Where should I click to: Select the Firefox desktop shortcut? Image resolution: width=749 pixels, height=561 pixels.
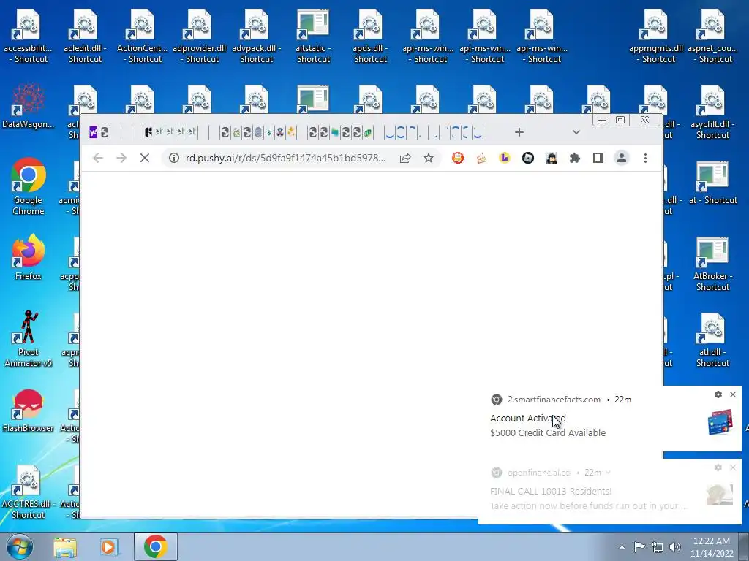click(29, 257)
